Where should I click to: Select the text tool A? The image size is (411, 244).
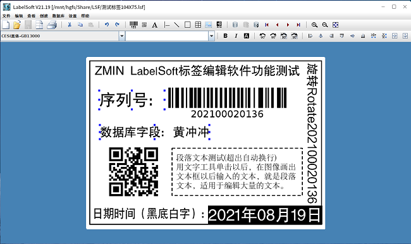pyautogui.click(x=155, y=25)
